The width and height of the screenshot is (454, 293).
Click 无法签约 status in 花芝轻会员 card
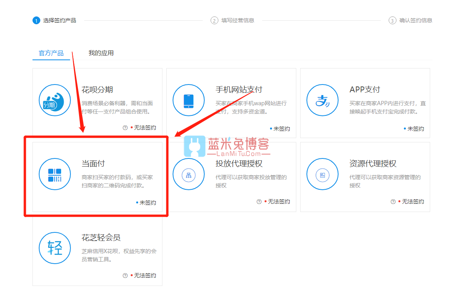coord(145,275)
